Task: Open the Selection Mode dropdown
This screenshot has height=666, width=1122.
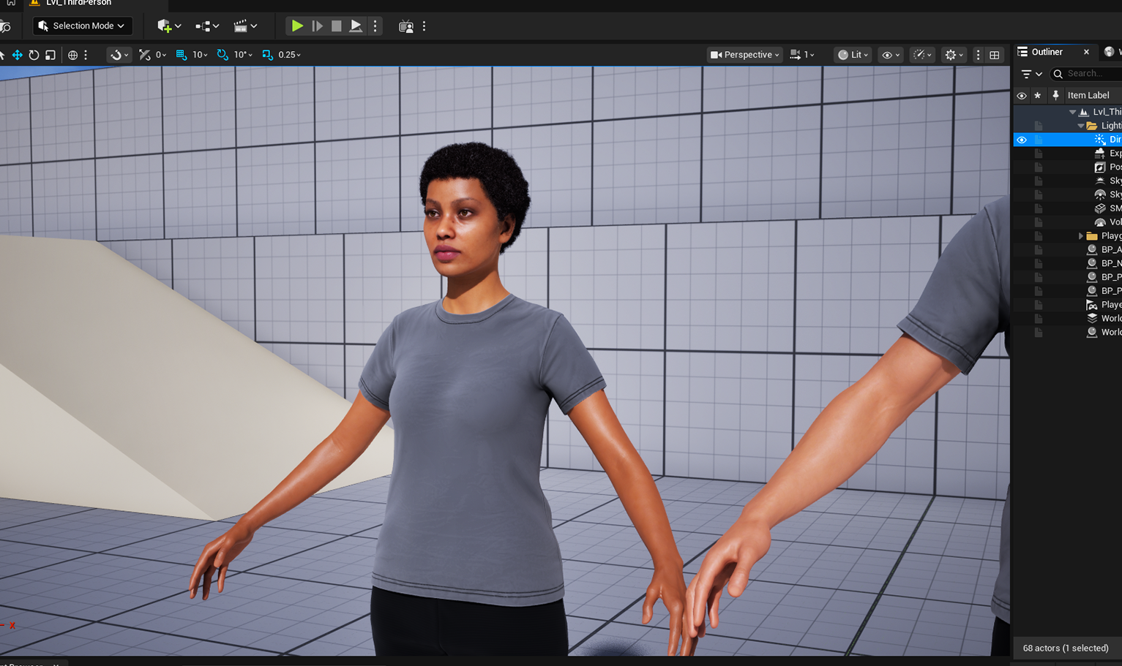Action: coord(81,26)
